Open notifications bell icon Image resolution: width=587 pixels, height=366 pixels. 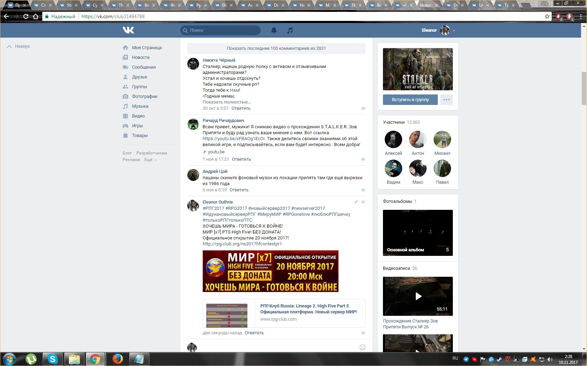pyautogui.click(x=274, y=30)
